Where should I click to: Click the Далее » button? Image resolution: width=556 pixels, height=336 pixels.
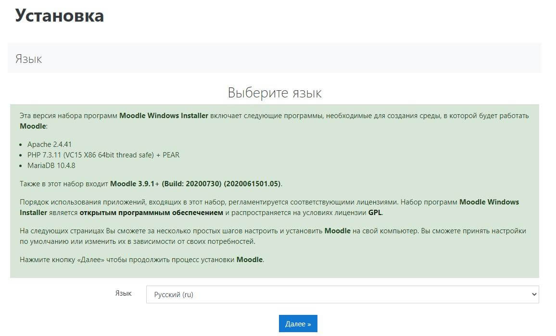(298, 324)
